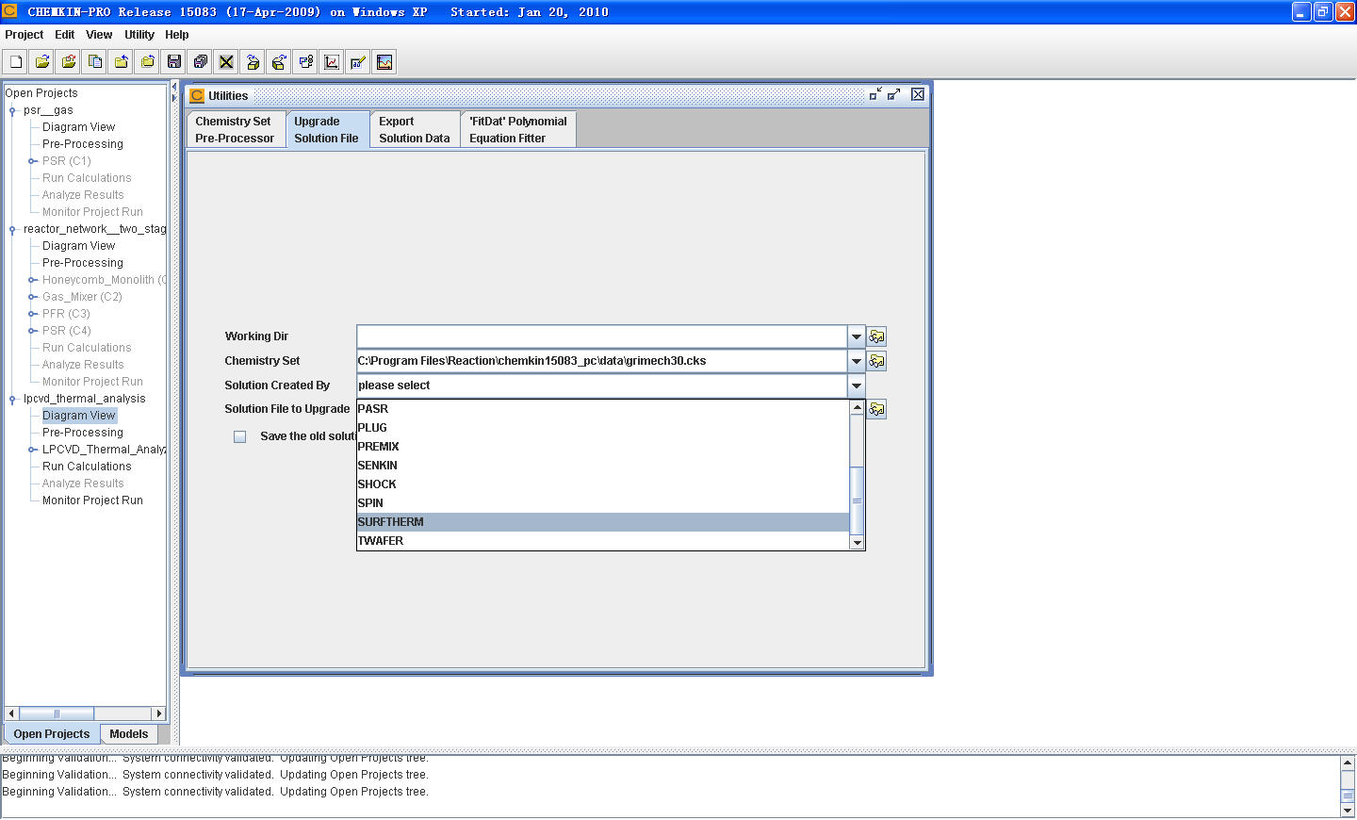Select the Open Projects bottom tab
This screenshot has width=1357, height=820.
52,734
